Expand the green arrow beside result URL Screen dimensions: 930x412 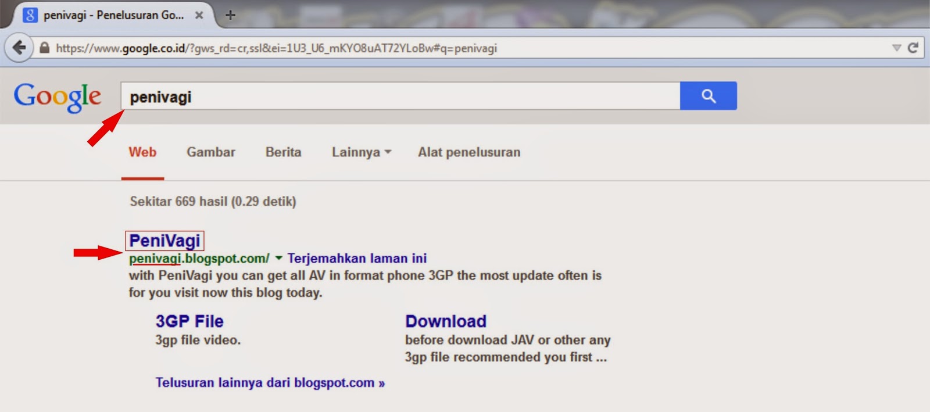[x=278, y=258]
